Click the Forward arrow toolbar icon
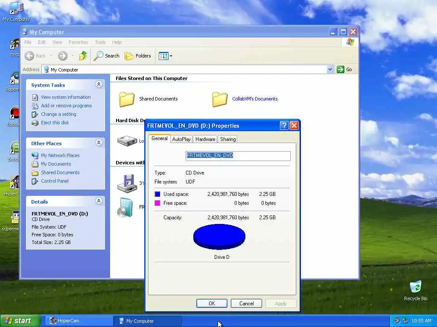The height and width of the screenshot is (327, 437). coord(63,56)
